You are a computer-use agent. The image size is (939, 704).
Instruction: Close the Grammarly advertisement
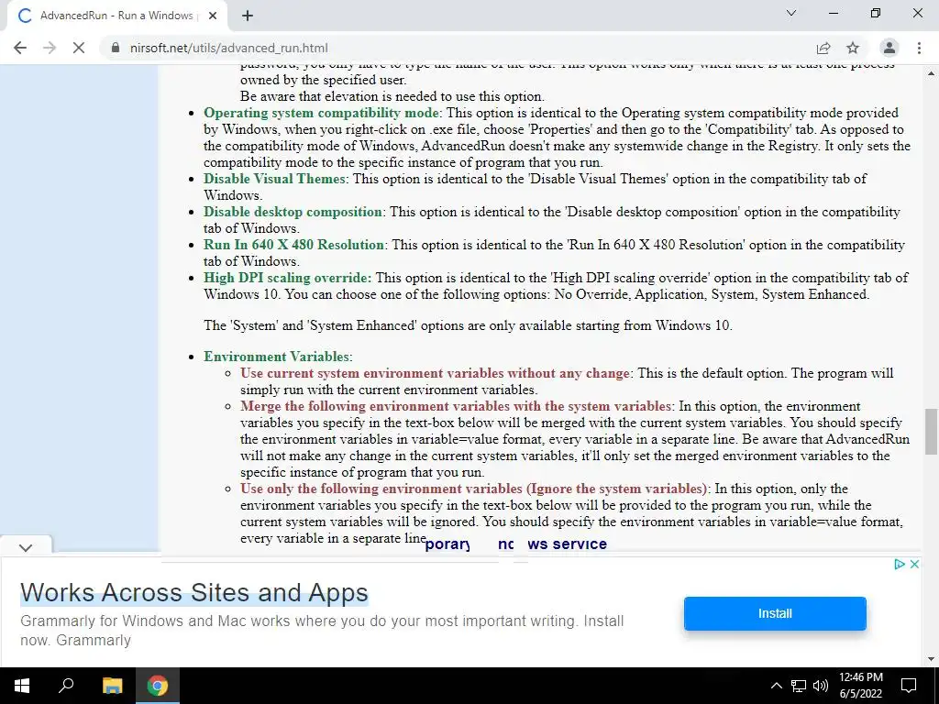(914, 564)
